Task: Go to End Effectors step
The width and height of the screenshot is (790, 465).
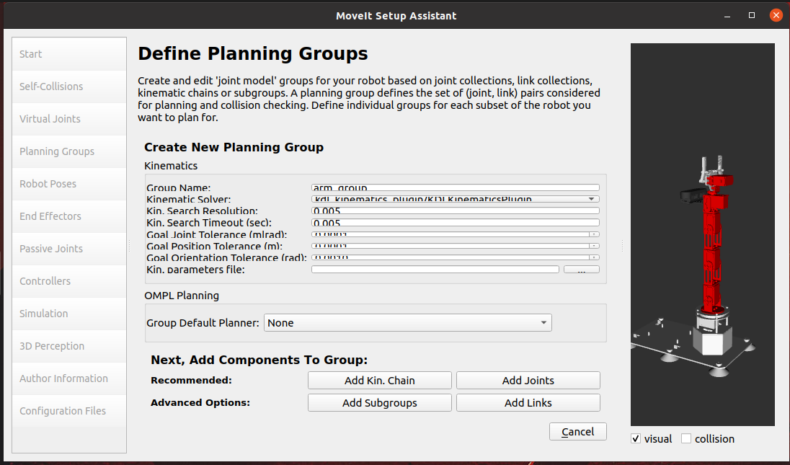Action: 69,216
